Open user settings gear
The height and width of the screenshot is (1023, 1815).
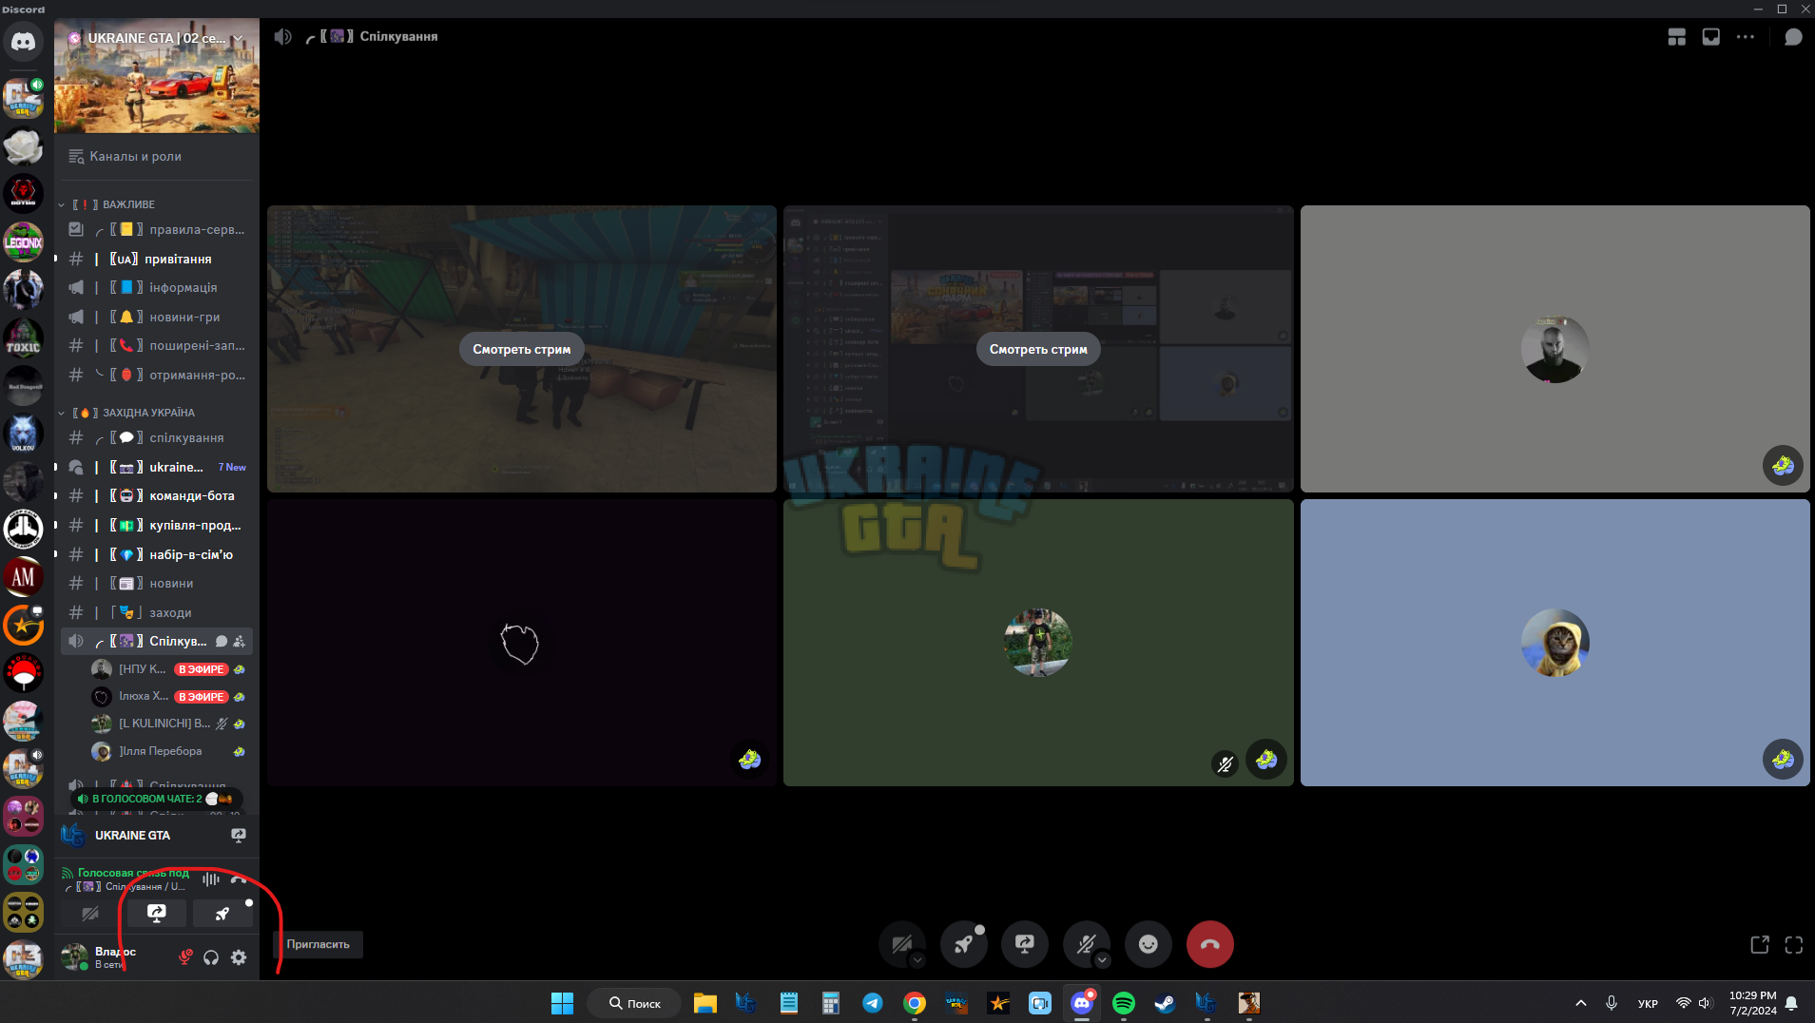[239, 957]
